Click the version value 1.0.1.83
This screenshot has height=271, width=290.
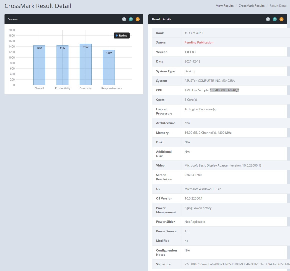[x=190, y=52]
